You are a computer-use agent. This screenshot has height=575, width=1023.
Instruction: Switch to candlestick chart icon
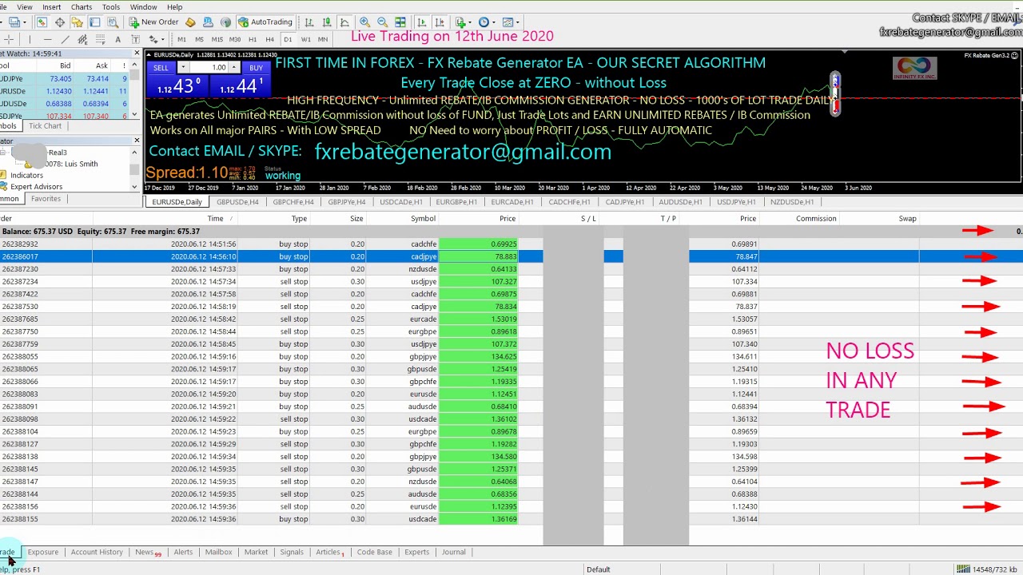[x=327, y=22]
